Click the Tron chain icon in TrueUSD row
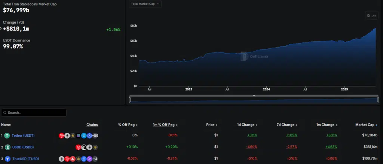383x164 pixels. [67, 159]
